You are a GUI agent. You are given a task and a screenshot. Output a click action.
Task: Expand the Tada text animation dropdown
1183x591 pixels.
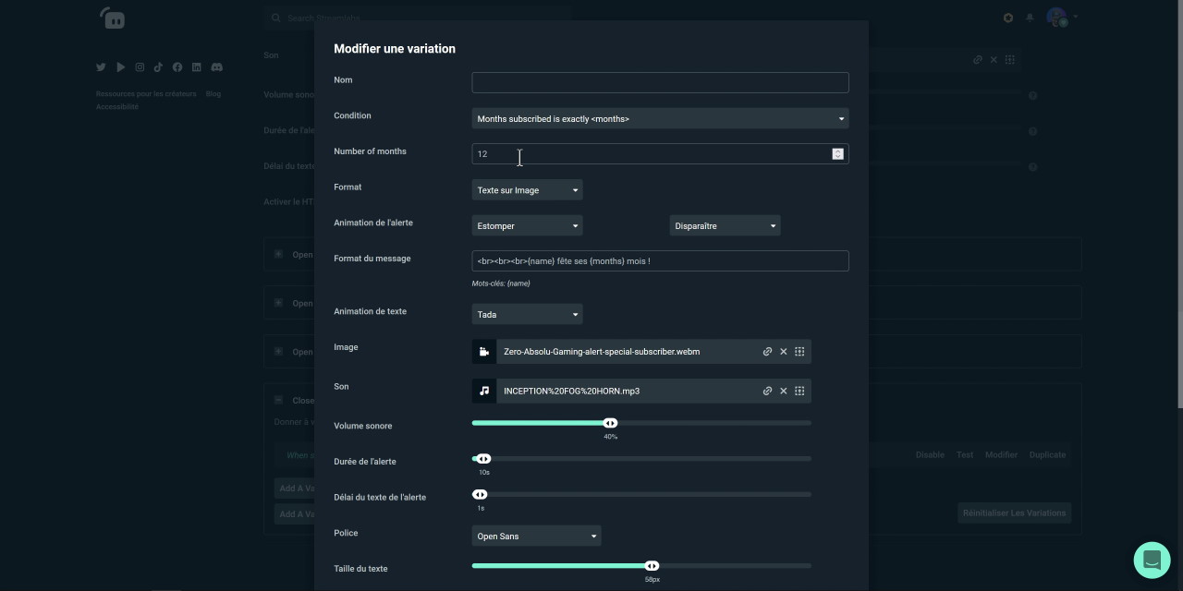click(527, 315)
